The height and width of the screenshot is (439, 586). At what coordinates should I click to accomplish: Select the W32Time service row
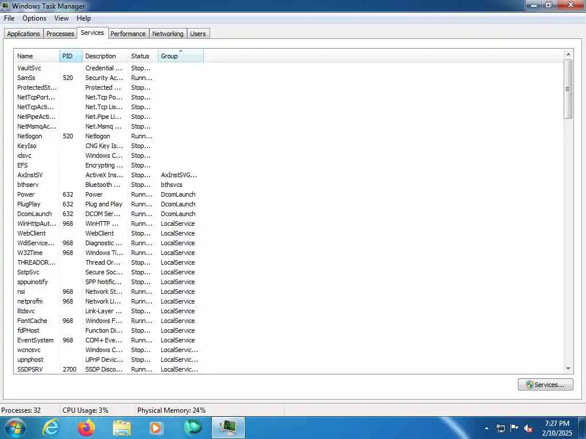(x=108, y=253)
